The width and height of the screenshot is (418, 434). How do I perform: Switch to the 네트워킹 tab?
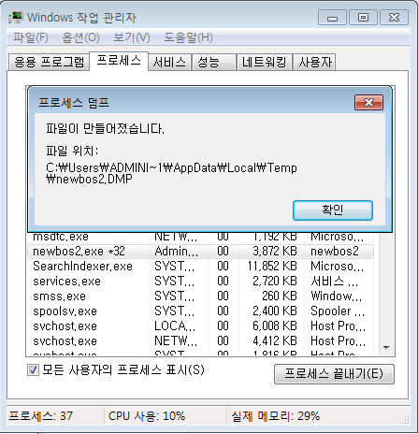(264, 62)
